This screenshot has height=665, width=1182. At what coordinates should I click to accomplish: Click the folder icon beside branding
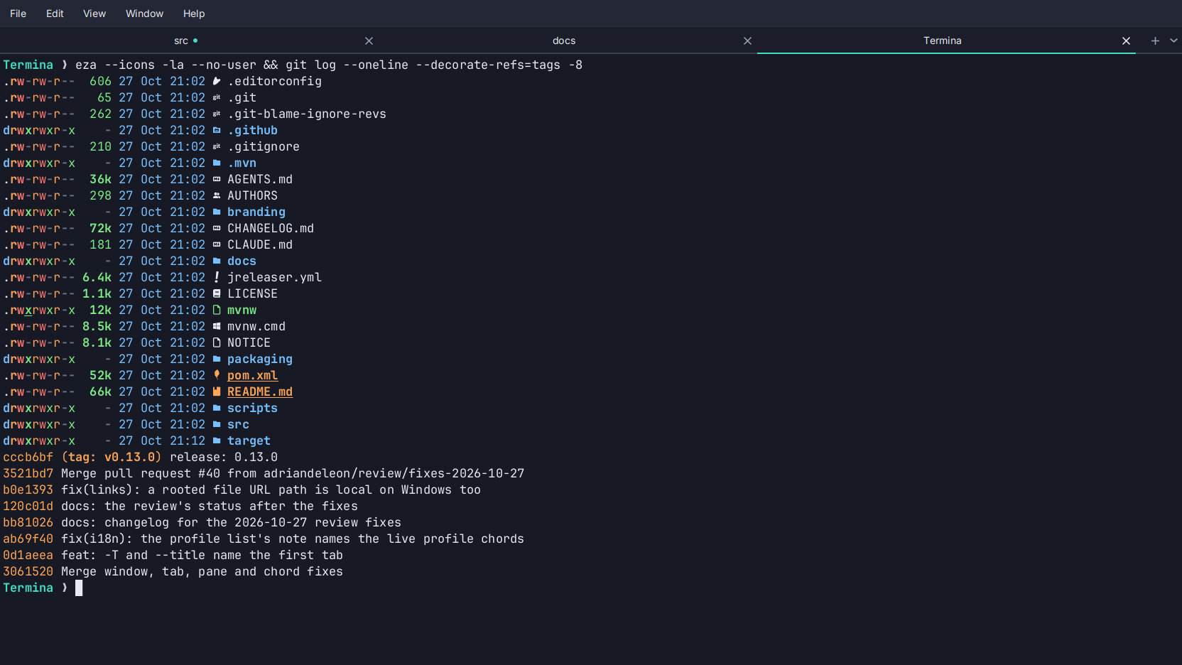click(x=217, y=212)
